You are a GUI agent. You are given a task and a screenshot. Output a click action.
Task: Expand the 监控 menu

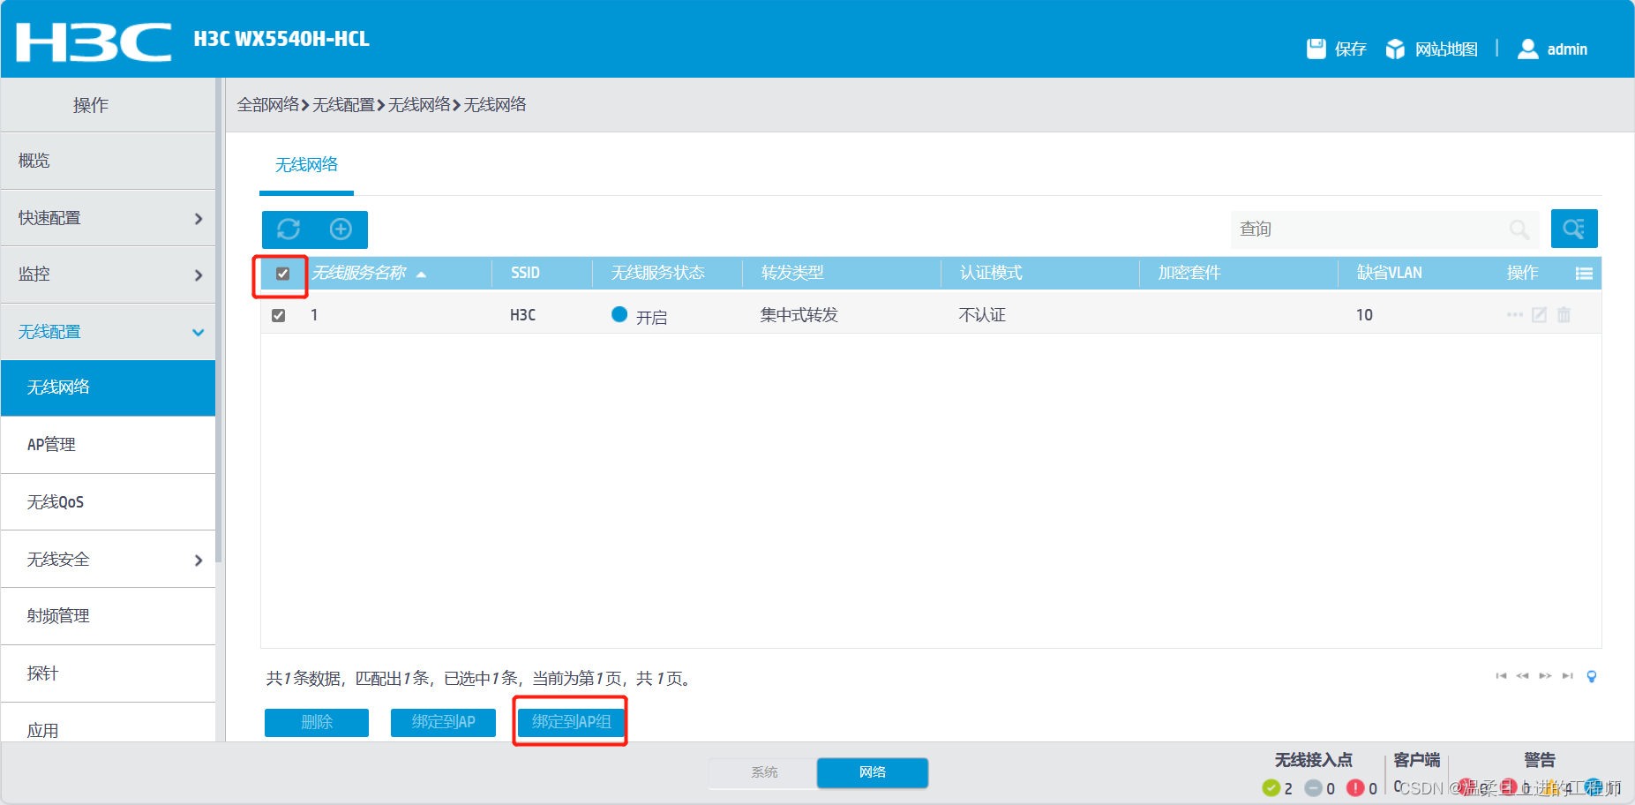coord(108,275)
